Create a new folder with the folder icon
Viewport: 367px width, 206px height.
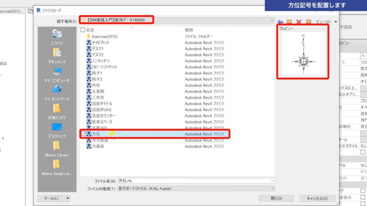tap(309, 21)
